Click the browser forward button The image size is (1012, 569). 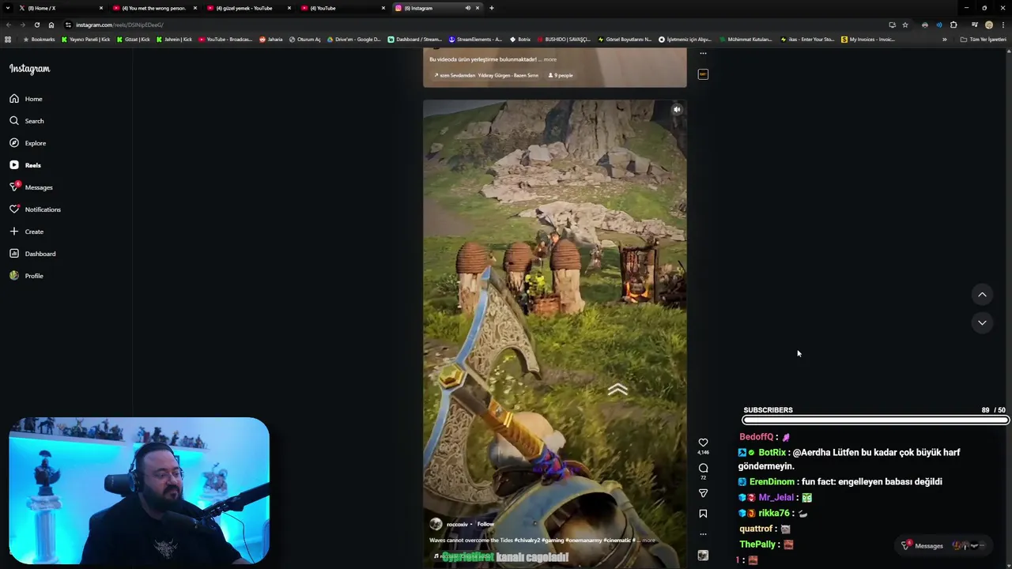22,24
